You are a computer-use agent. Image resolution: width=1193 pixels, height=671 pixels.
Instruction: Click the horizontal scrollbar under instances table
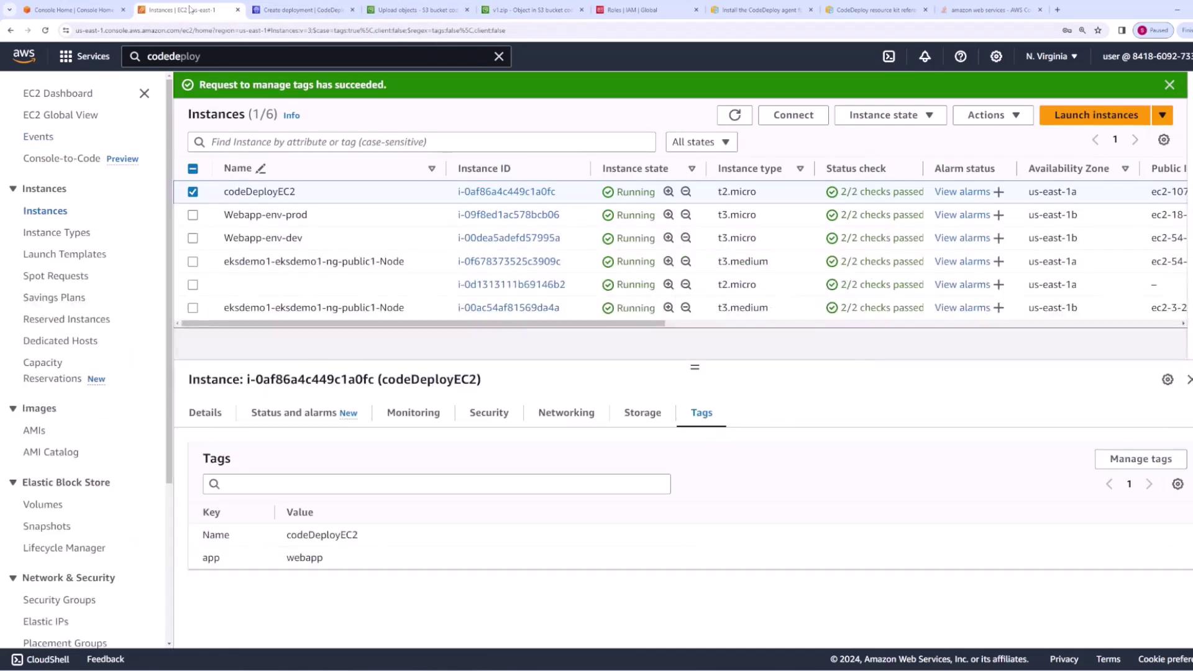pos(423,324)
